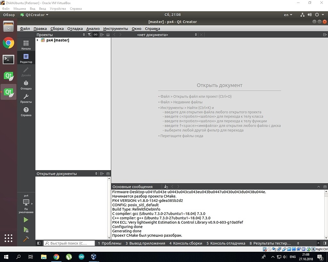Open the <нет документа> document selector
This screenshot has width=328, height=262.
pos(167,35)
